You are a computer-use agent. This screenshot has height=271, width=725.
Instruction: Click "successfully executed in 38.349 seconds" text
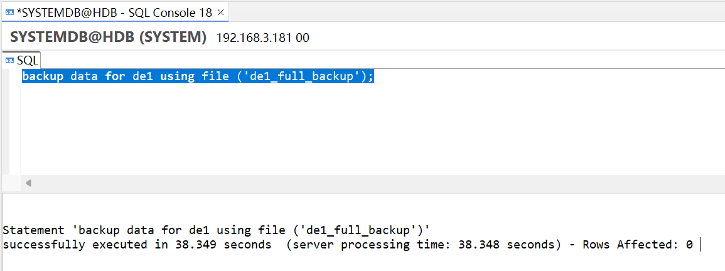coord(137,245)
